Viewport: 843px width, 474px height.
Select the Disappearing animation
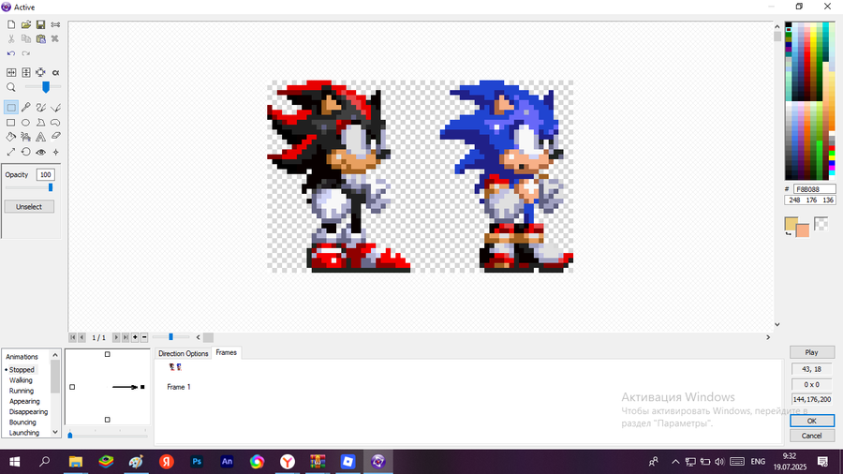(28, 411)
